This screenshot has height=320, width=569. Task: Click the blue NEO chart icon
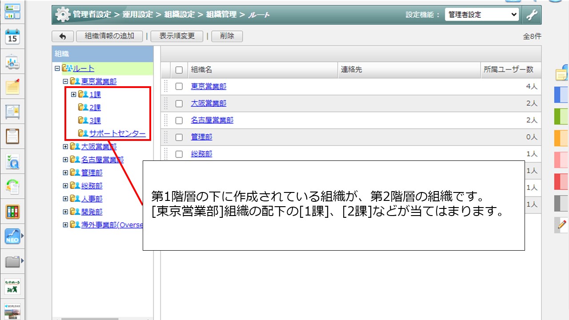tap(12, 236)
